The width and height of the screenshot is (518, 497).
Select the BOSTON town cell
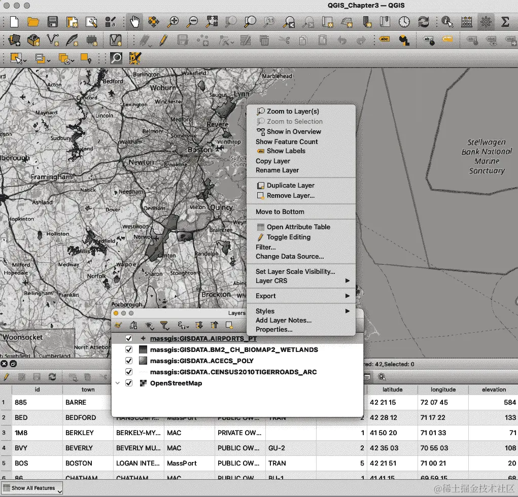[79, 463]
